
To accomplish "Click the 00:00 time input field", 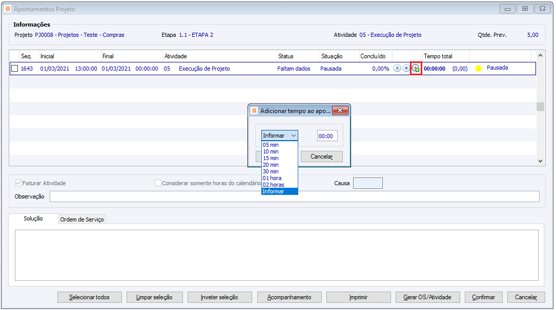I will 327,136.
